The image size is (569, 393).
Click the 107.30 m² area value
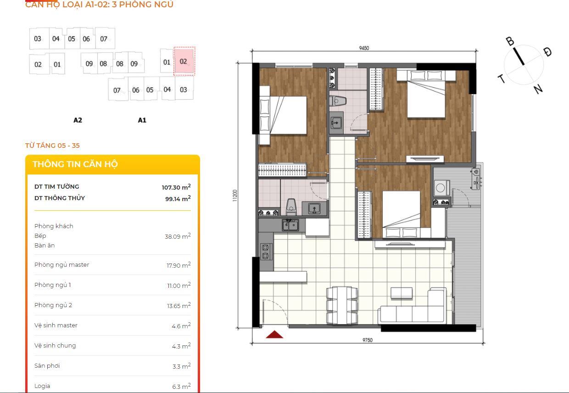[176, 187]
